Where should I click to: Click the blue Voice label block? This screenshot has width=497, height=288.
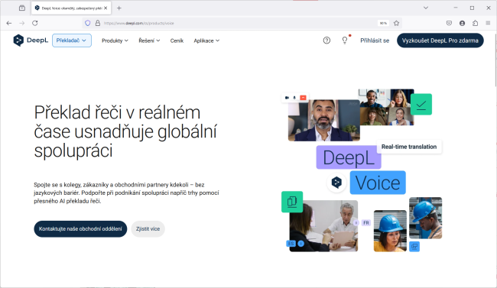pyautogui.click(x=378, y=183)
